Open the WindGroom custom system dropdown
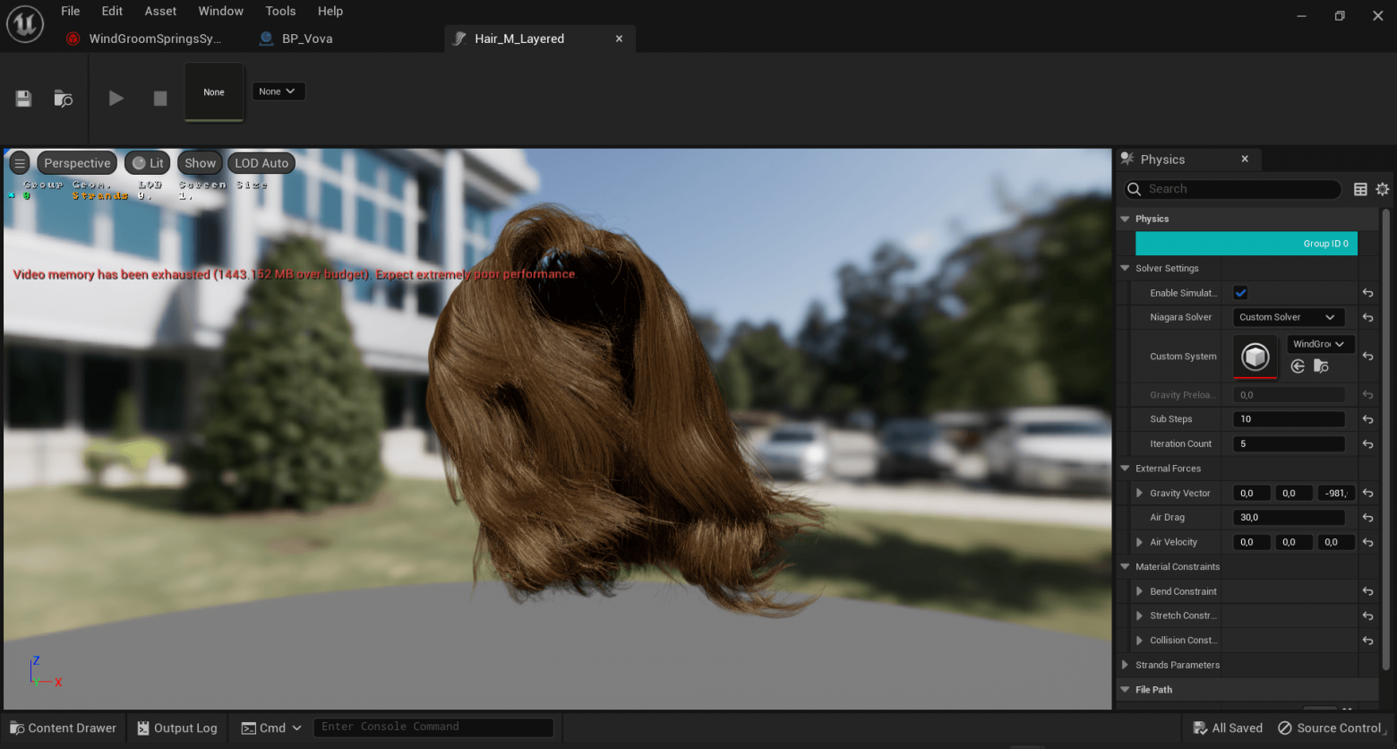 pos(1321,344)
